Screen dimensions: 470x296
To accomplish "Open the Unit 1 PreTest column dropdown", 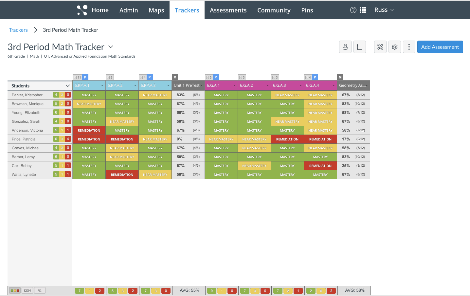I will click(202, 85).
